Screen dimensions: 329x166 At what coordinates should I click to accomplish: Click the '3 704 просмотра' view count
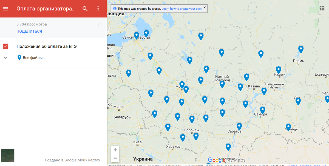[32, 24]
